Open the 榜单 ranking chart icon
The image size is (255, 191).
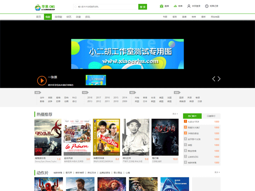(x=175, y=6)
